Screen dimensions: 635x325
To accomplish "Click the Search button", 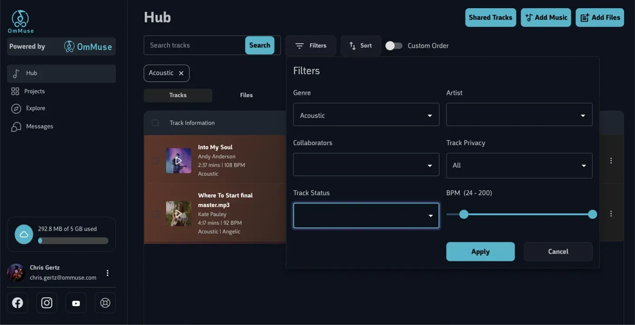I will (259, 45).
